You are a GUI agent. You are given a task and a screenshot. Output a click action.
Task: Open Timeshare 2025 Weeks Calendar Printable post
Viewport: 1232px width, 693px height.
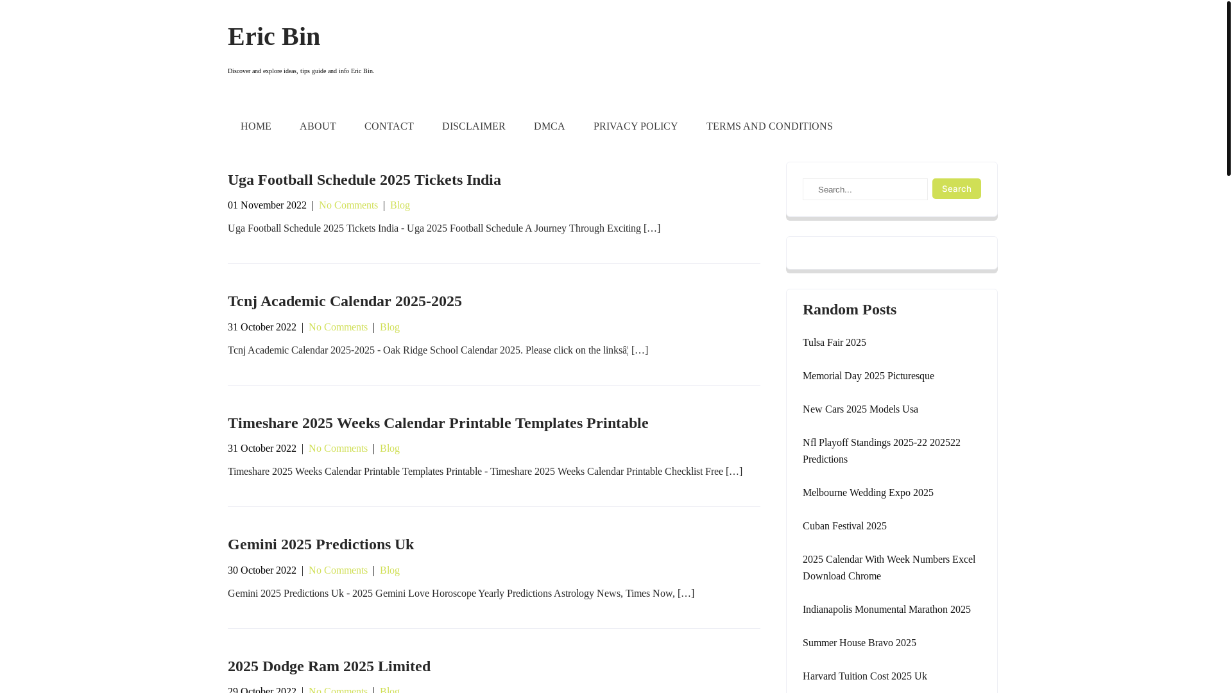(438, 423)
